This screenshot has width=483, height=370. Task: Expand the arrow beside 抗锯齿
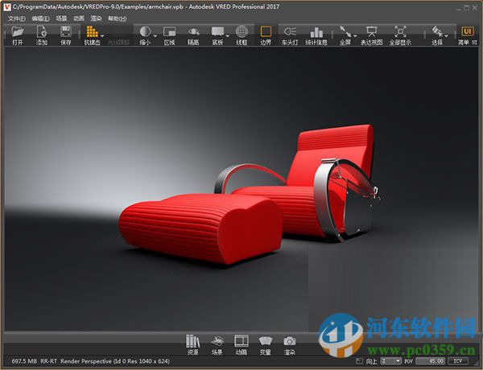(102, 35)
